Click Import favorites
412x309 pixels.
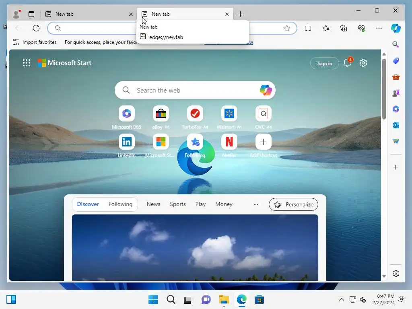(35, 42)
